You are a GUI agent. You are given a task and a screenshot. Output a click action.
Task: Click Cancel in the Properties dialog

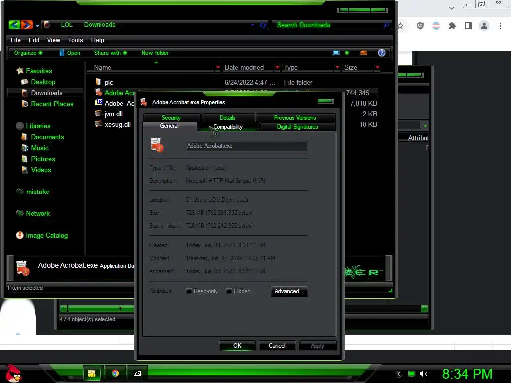point(277,346)
